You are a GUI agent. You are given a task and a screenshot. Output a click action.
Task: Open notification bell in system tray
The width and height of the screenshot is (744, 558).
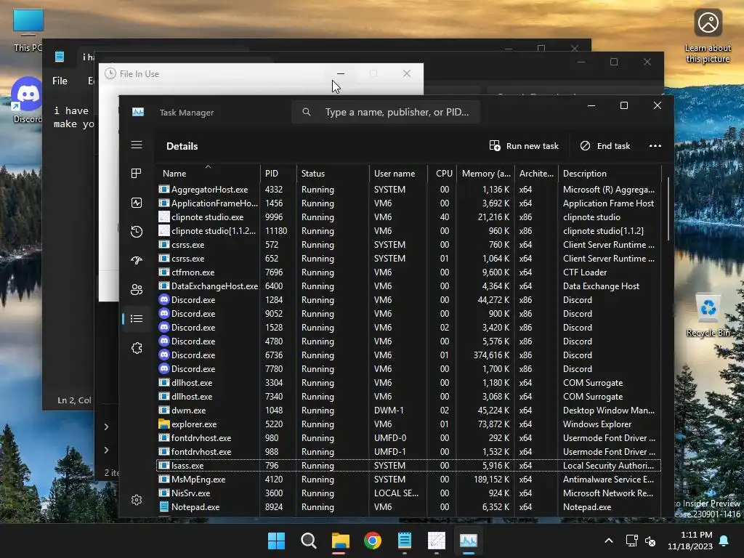click(724, 541)
